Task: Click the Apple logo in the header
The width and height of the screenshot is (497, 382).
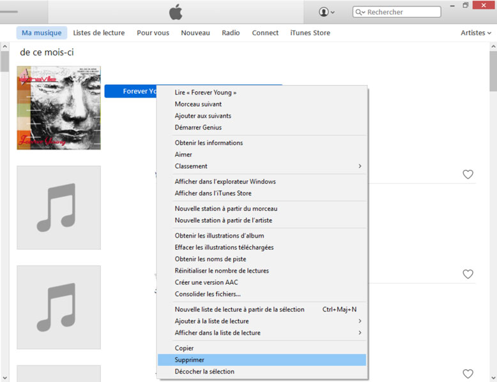Action: point(176,12)
